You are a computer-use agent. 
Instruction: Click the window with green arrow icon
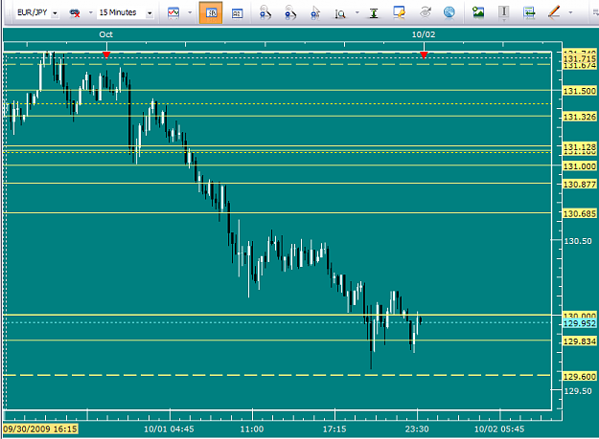529,12
